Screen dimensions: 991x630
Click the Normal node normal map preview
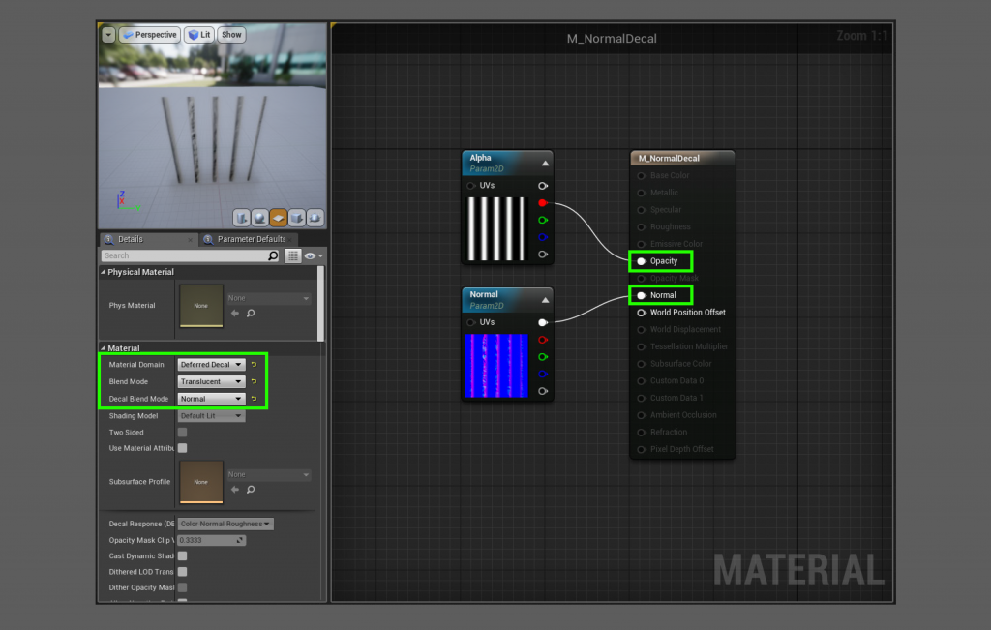coord(496,366)
